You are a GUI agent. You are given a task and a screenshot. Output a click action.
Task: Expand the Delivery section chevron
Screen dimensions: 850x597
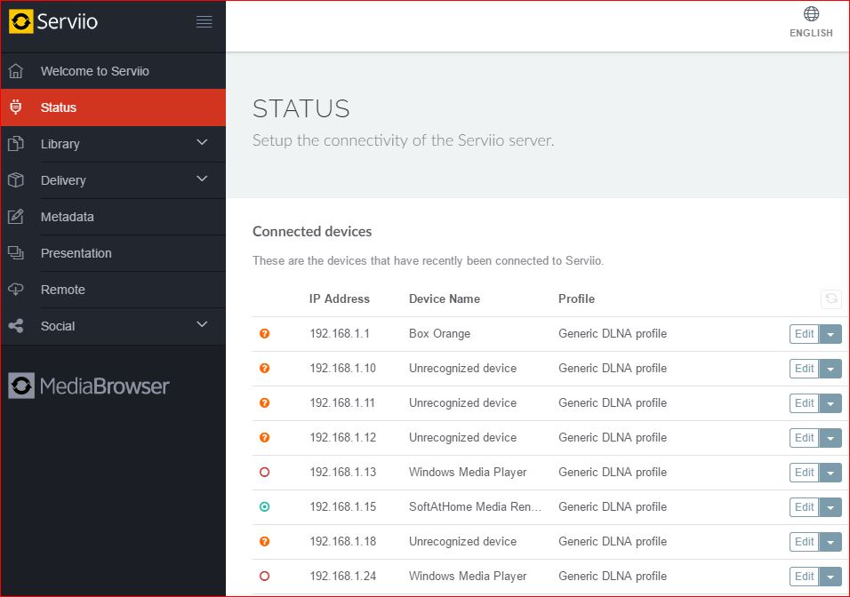pyautogui.click(x=202, y=179)
